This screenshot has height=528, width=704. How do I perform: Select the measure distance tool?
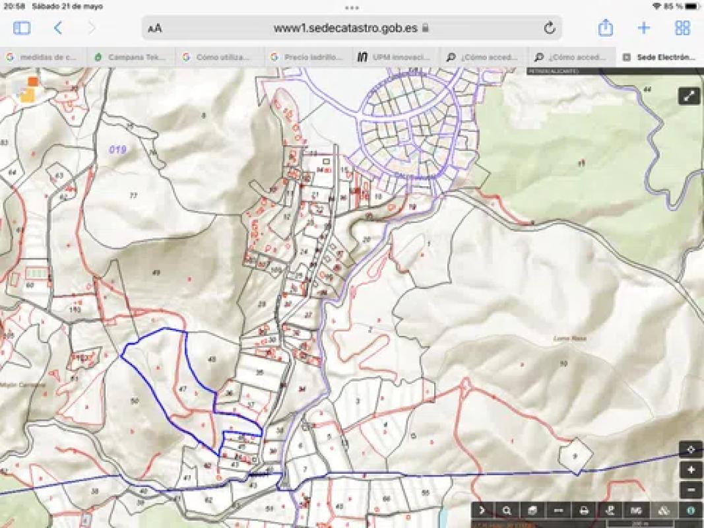[x=558, y=510]
